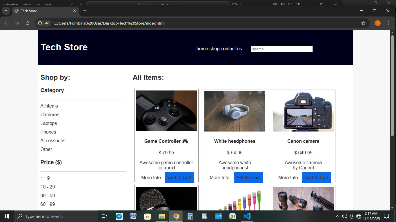Click the taskbar search box
The width and height of the screenshot is (396, 222).
(56, 216)
